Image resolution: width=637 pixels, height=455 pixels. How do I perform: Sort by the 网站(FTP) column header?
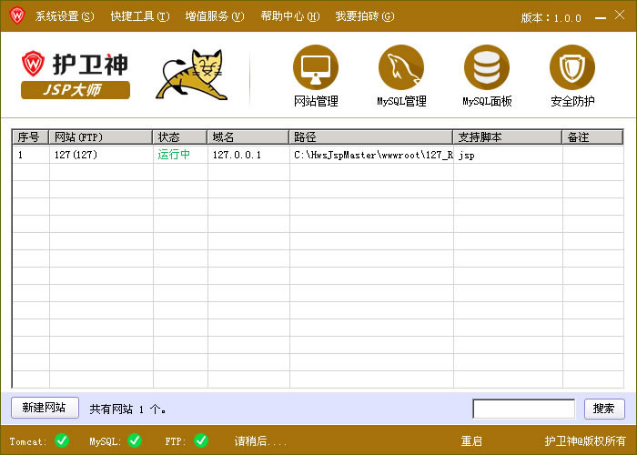[101, 136]
